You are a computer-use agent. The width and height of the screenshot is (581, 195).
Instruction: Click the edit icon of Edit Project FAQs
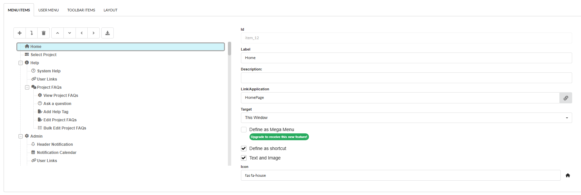(x=40, y=120)
